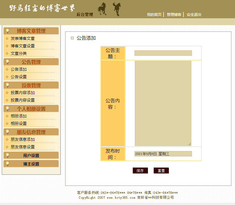This screenshot has height=205, width=235.
Task: Open the 文章分类 link
Action: tap(19, 53)
